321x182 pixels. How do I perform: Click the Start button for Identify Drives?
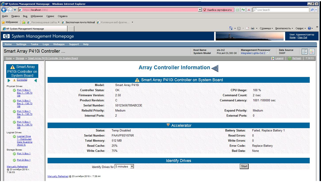(244, 166)
